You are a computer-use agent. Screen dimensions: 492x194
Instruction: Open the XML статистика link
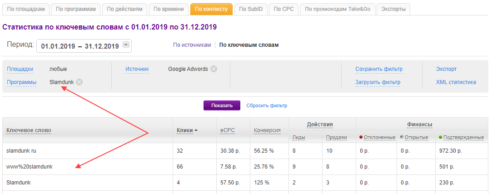click(x=456, y=82)
